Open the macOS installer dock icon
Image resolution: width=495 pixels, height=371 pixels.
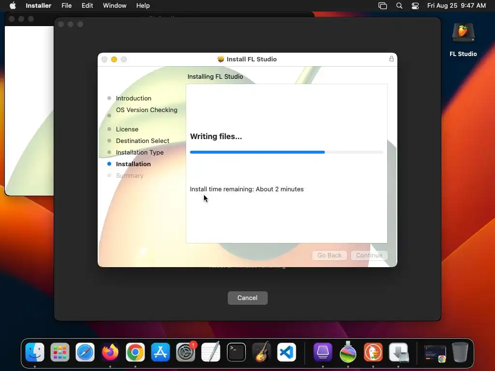(348, 352)
